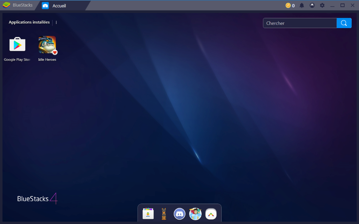The width and height of the screenshot is (359, 224).
Task: Open the App Center download icon in dock
Action: point(148,214)
